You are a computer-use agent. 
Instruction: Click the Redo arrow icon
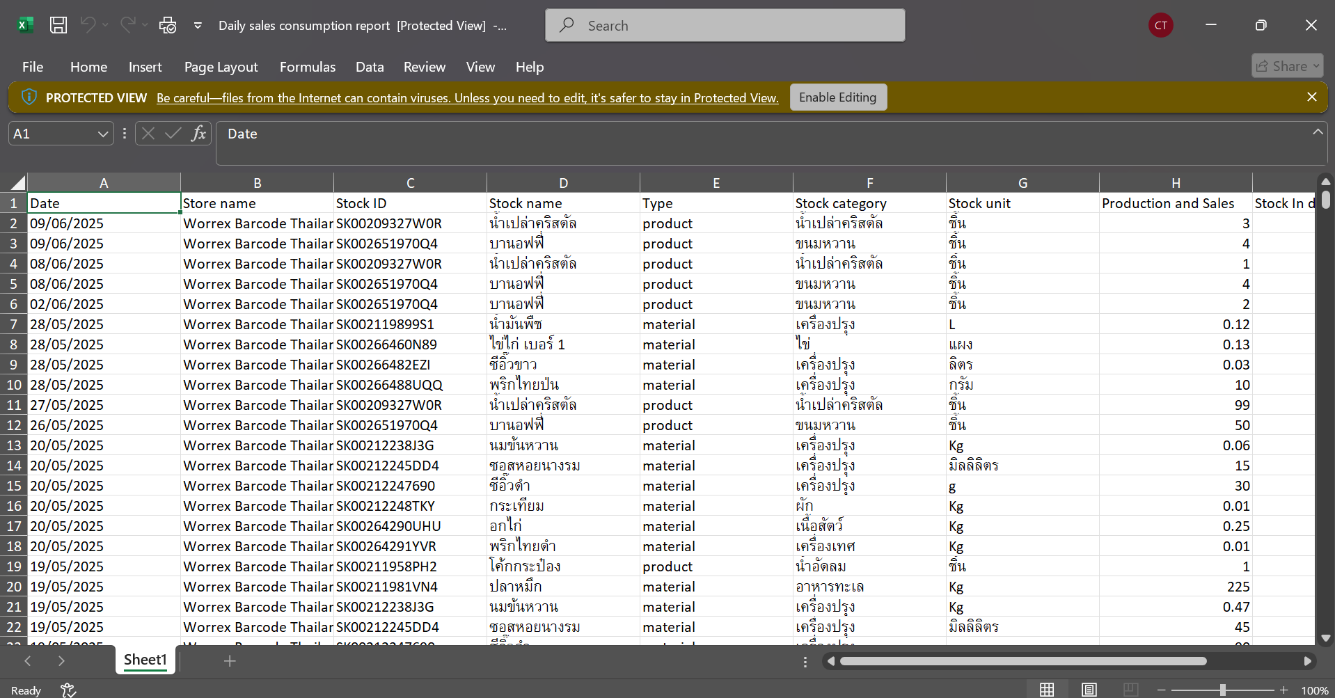(127, 25)
